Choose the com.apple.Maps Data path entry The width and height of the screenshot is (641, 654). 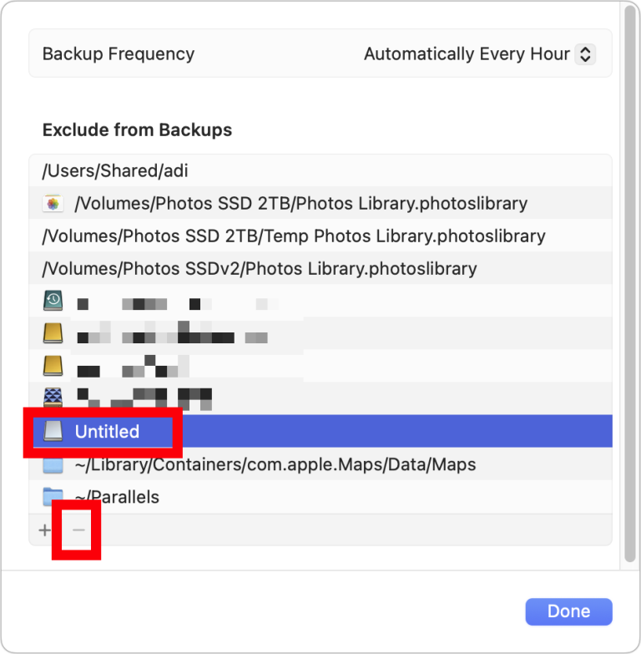(x=275, y=464)
